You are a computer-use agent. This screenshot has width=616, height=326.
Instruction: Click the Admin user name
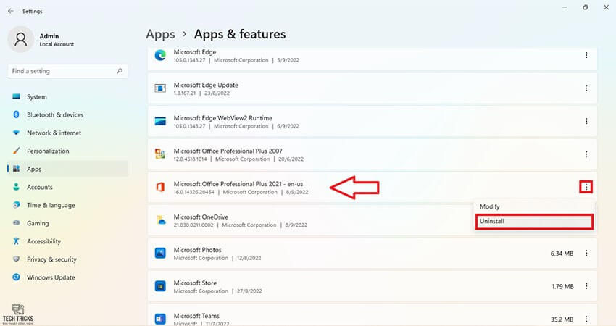click(49, 36)
